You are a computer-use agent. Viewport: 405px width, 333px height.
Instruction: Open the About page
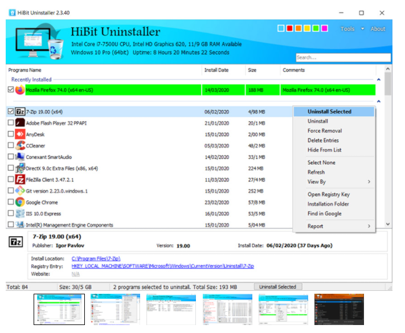click(378, 28)
